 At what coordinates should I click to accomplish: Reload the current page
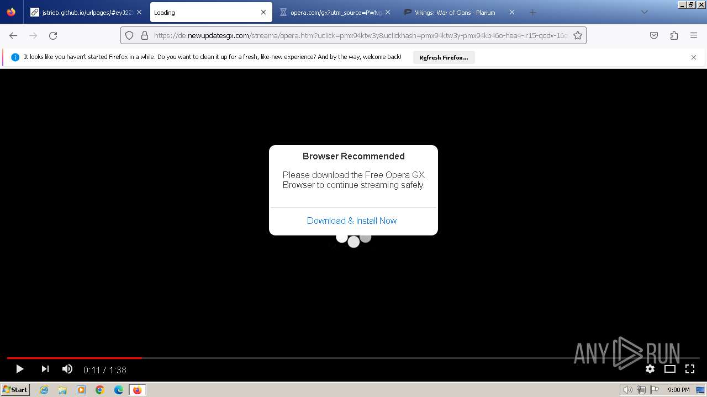53,35
